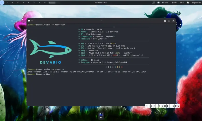The image size is (202, 121).
Task: Click the uname output line starting 'Linux devario-live'
Action: (x=86, y=72)
